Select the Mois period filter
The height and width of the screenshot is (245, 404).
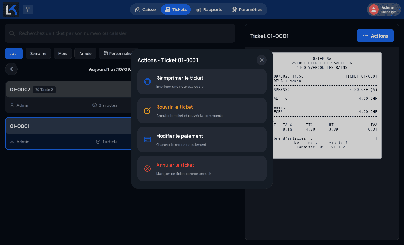click(x=63, y=53)
